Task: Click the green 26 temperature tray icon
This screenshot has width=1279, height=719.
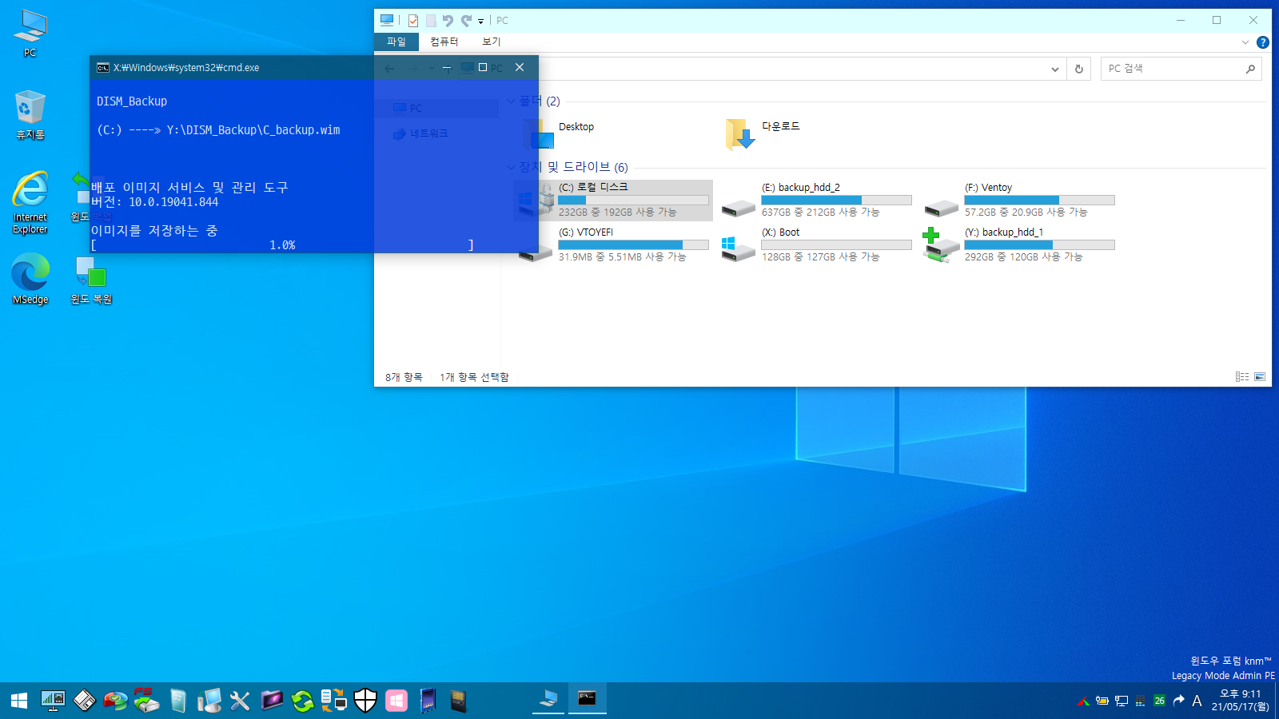Action: coord(1159,701)
